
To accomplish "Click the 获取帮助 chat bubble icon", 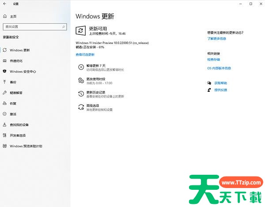I will click(x=209, y=83).
